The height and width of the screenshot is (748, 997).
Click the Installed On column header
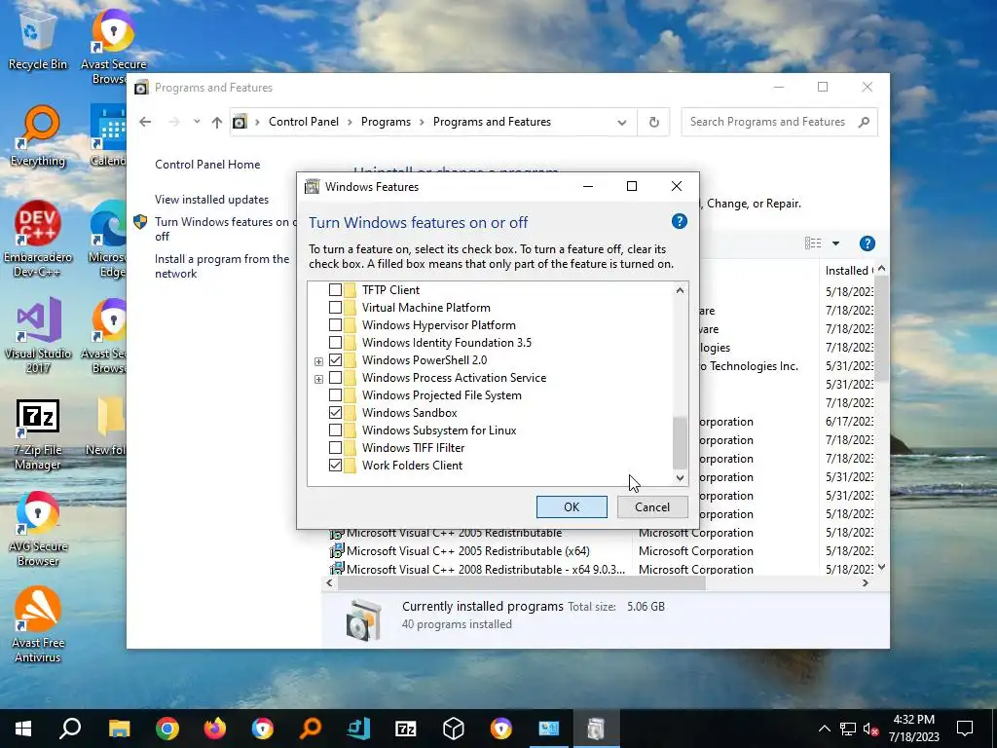847,271
